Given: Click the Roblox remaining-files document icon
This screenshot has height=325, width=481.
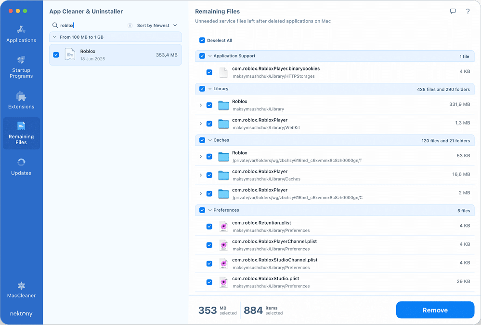Looking at the screenshot, I should [x=70, y=54].
